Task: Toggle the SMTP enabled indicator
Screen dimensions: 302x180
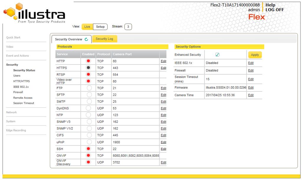Action: (x=89, y=102)
